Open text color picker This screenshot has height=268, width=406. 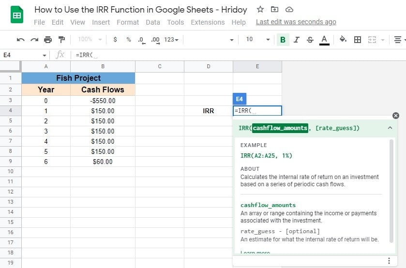pos(324,40)
